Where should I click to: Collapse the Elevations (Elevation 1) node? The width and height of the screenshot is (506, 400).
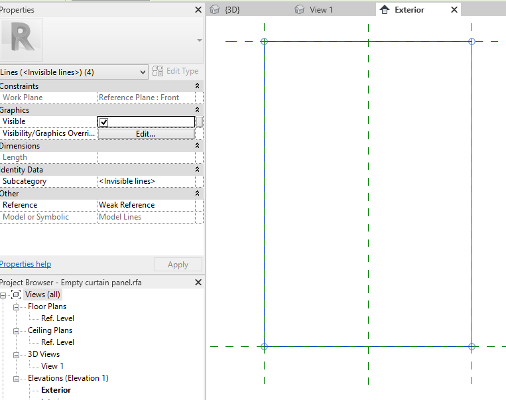(16, 379)
